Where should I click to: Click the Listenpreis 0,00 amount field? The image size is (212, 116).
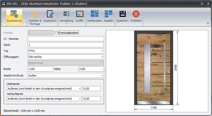92,89
